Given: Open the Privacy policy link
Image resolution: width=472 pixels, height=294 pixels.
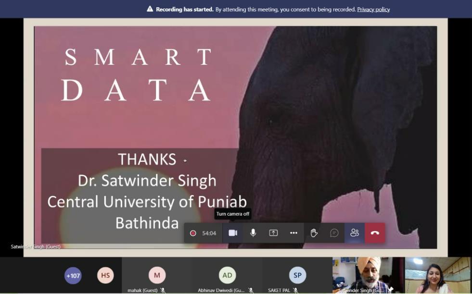Looking at the screenshot, I should (373, 9).
